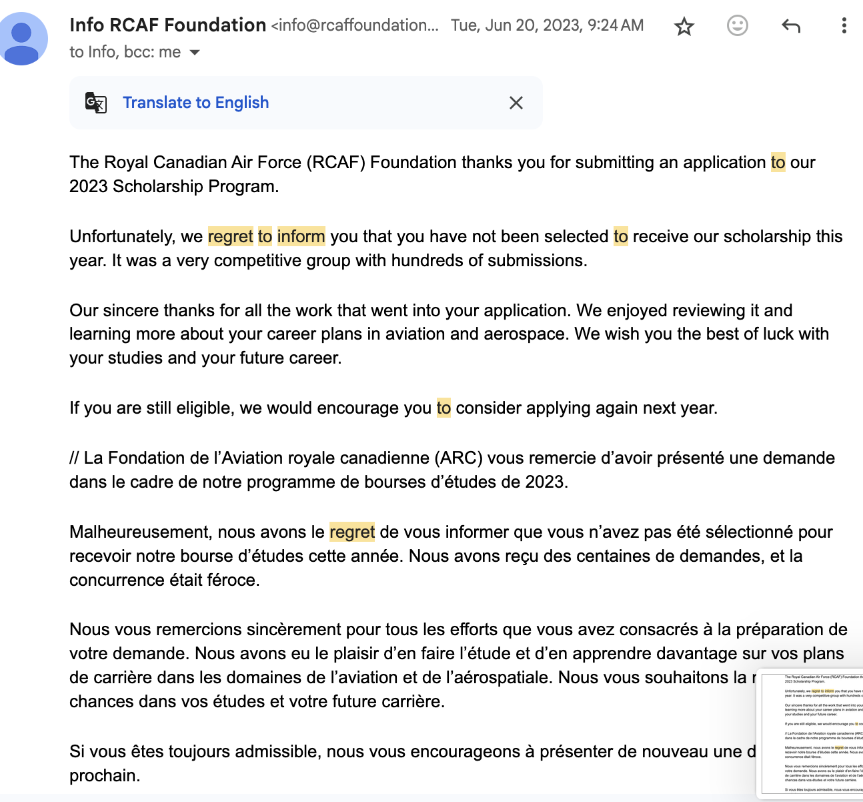863x802 pixels.
Task: Click highlighted 'regret' in the French paragraph
Action: tap(352, 532)
